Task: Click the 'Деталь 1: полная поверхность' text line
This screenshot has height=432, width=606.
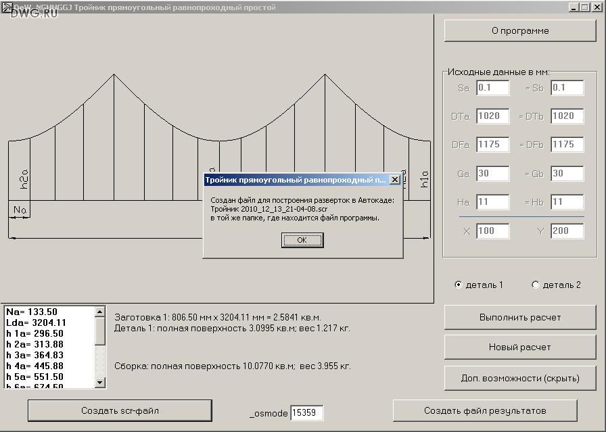Action: 232,329
